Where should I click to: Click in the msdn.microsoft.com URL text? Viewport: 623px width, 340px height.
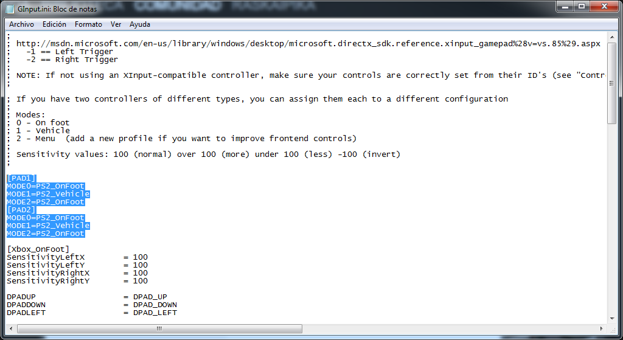coord(308,44)
